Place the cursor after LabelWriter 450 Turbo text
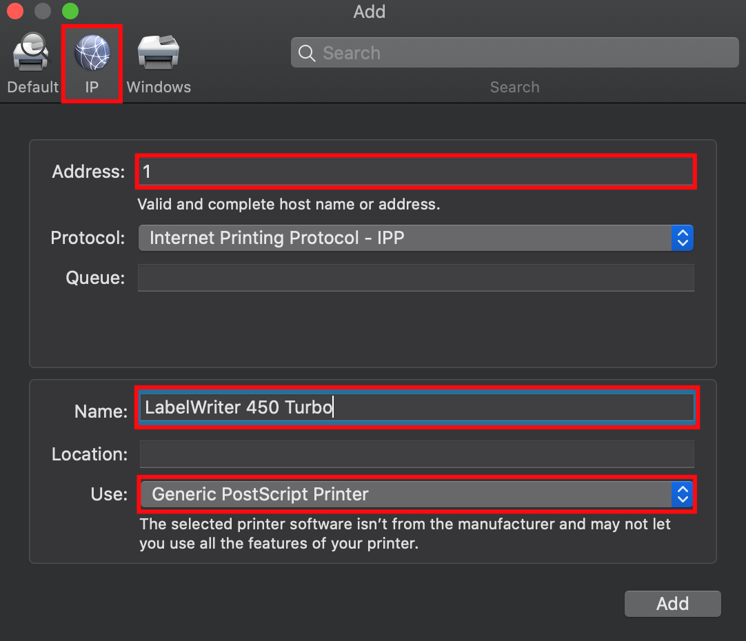The width and height of the screenshot is (746, 641). pos(334,407)
